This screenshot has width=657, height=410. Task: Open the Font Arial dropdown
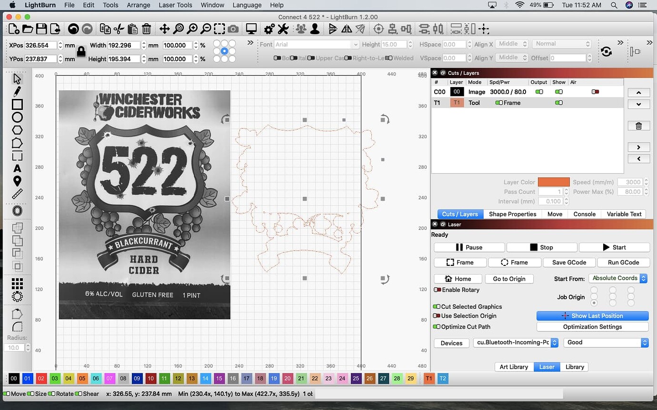317,44
